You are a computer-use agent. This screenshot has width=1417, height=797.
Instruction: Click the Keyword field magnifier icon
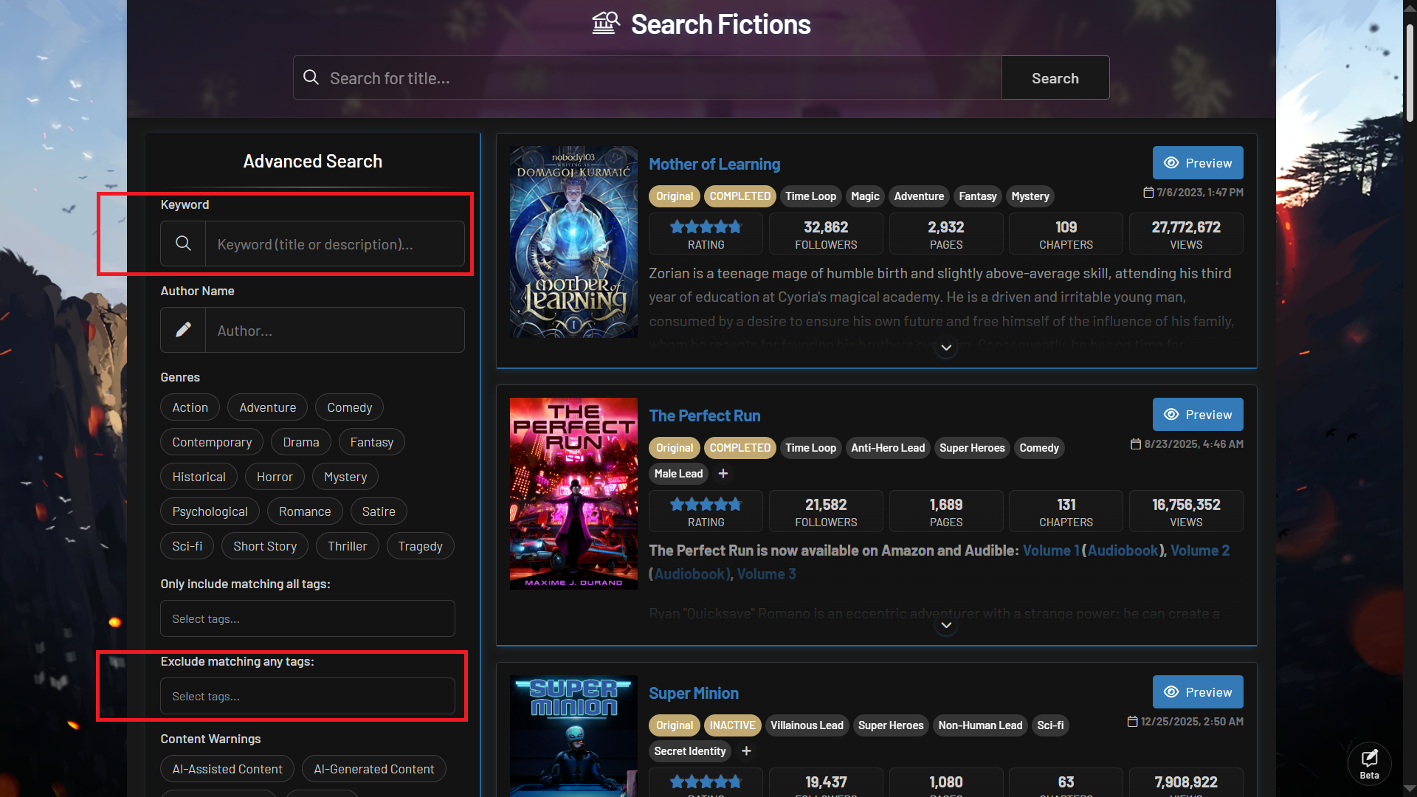pyautogui.click(x=183, y=244)
